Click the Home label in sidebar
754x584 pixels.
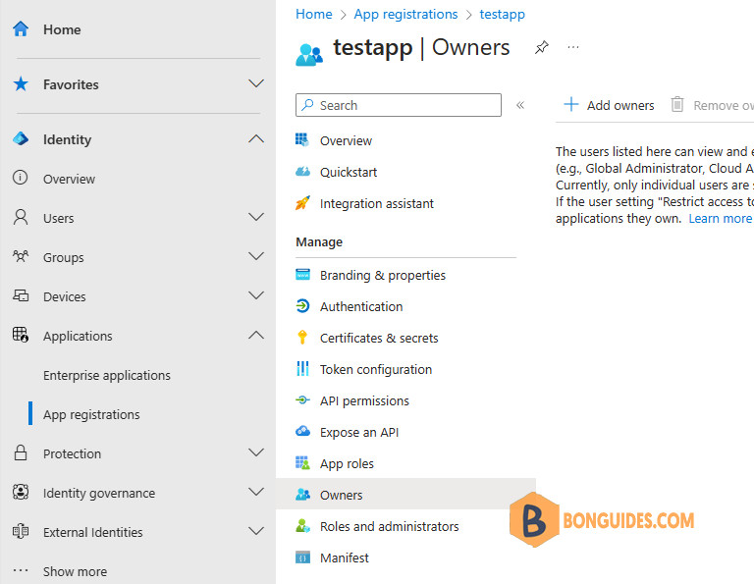click(x=62, y=29)
